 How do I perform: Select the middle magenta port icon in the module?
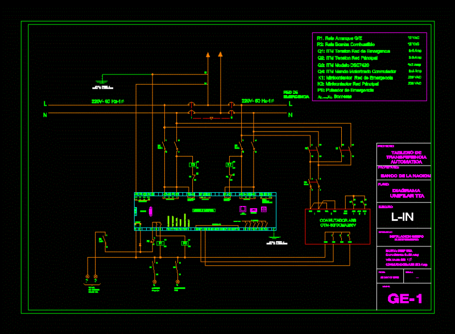[x=253, y=210]
